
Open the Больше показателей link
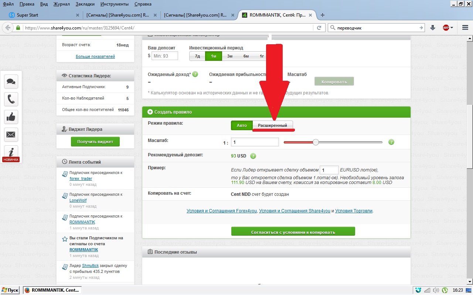coord(95,56)
